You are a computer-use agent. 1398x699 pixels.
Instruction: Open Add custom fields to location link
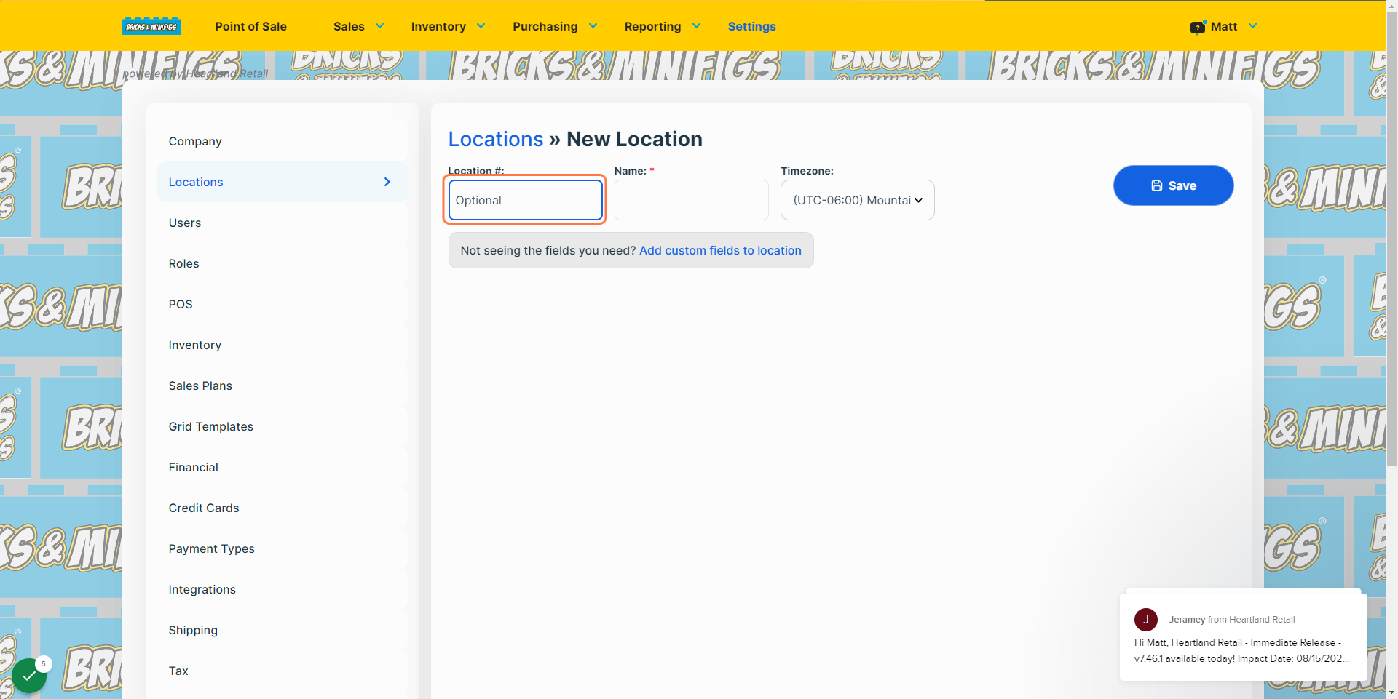pyautogui.click(x=720, y=250)
